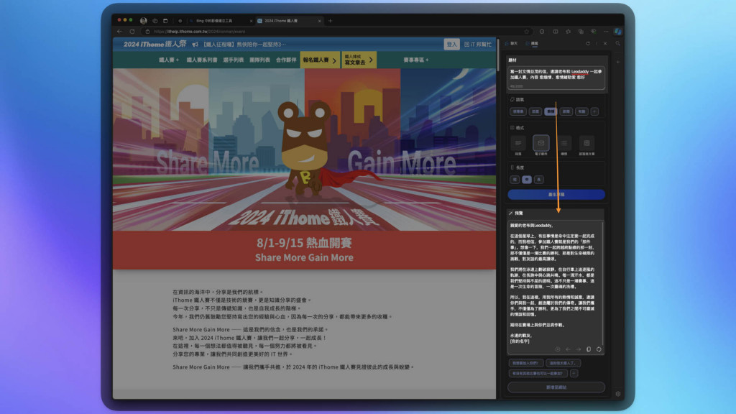Select long length option
Viewport: 736px width, 414px height.
[539, 179]
